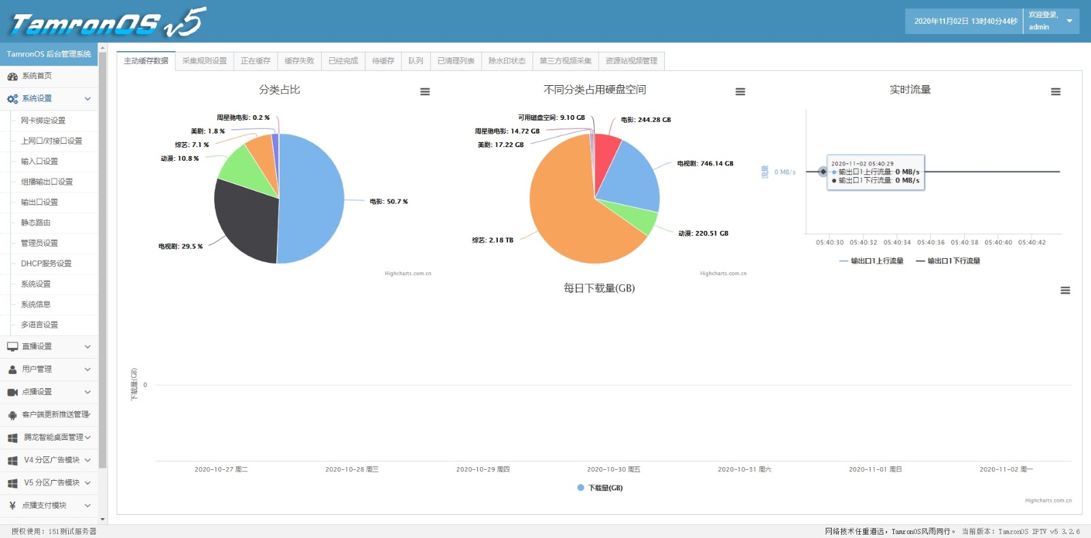Click the V5 分区广告模块 Windows icon
The height and width of the screenshot is (538, 1091).
coord(12,483)
